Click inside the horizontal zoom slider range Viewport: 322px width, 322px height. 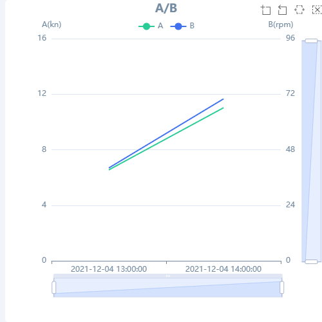click(x=168, y=288)
